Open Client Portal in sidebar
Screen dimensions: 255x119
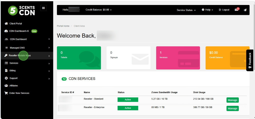[x=15, y=23]
